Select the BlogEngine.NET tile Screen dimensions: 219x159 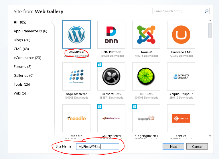coord(146,118)
